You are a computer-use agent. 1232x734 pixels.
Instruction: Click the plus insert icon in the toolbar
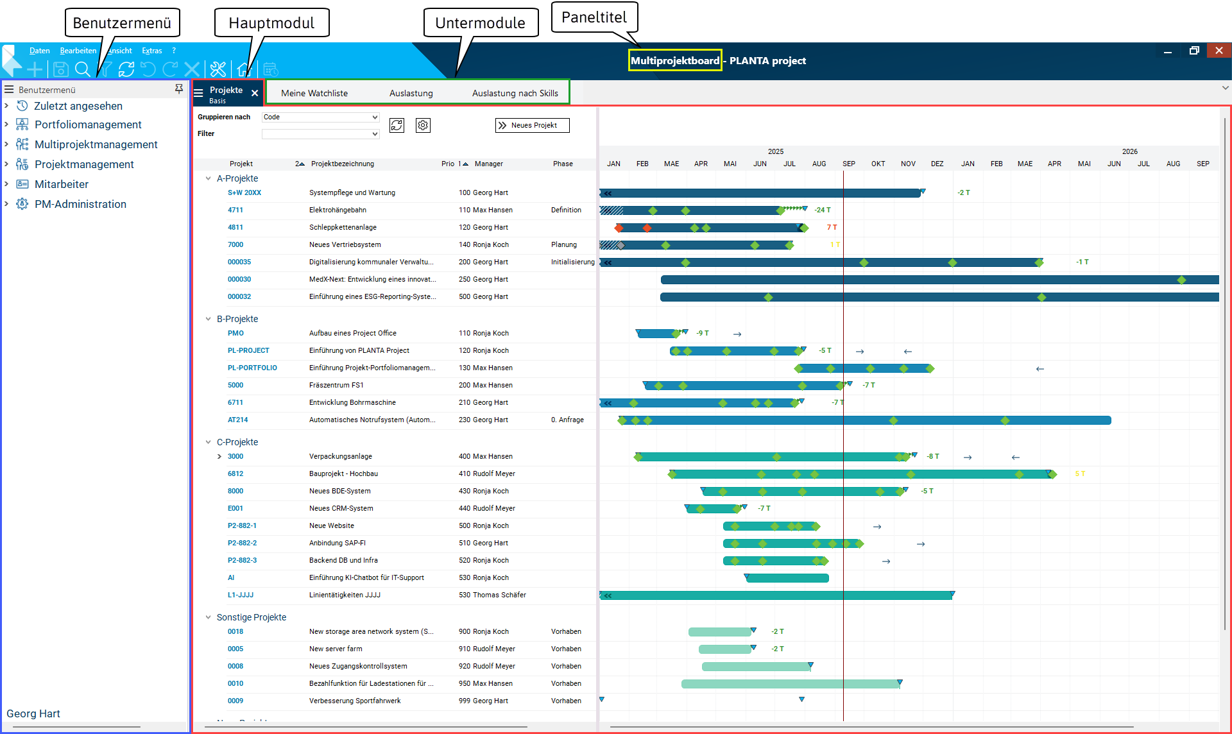point(35,69)
